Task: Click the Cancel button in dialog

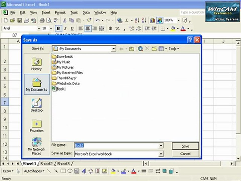Action: (185, 154)
